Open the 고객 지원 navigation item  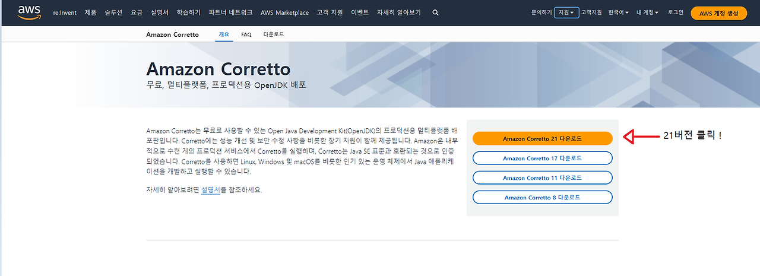330,12
